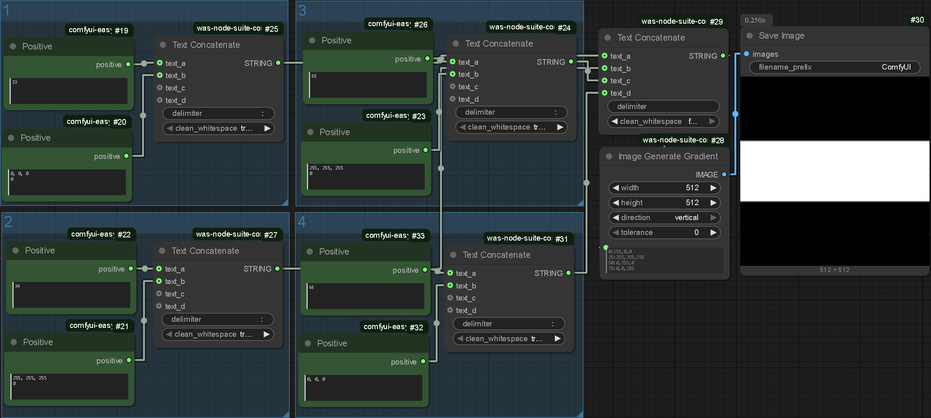This screenshot has width=931, height=418.
Task: Toggle clean_whitespace on Text Concatenate #25
Action: click(218, 128)
